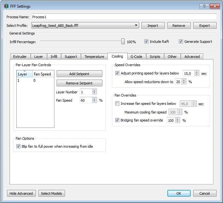Click the Export profile button
This screenshot has width=223, height=203.
[205, 26]
